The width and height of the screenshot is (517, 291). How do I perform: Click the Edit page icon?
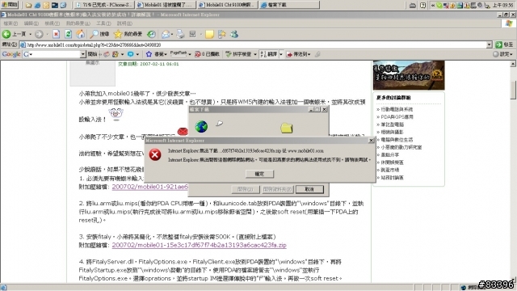pos(193,34)
